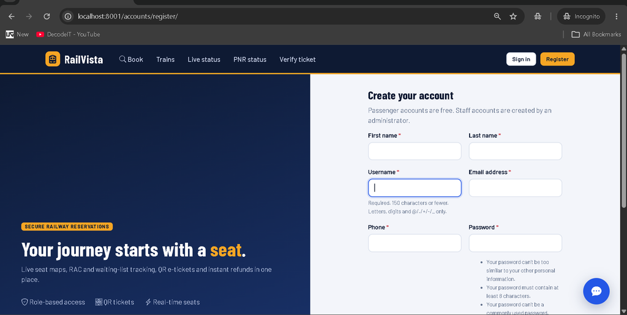Click the site information icon in address bar
Screen dimensions: 627x315
69,17
